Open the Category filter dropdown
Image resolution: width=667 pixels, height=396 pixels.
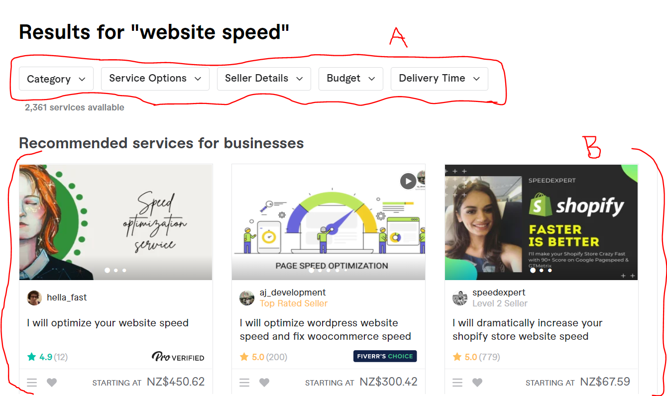(x=56, y=79)
